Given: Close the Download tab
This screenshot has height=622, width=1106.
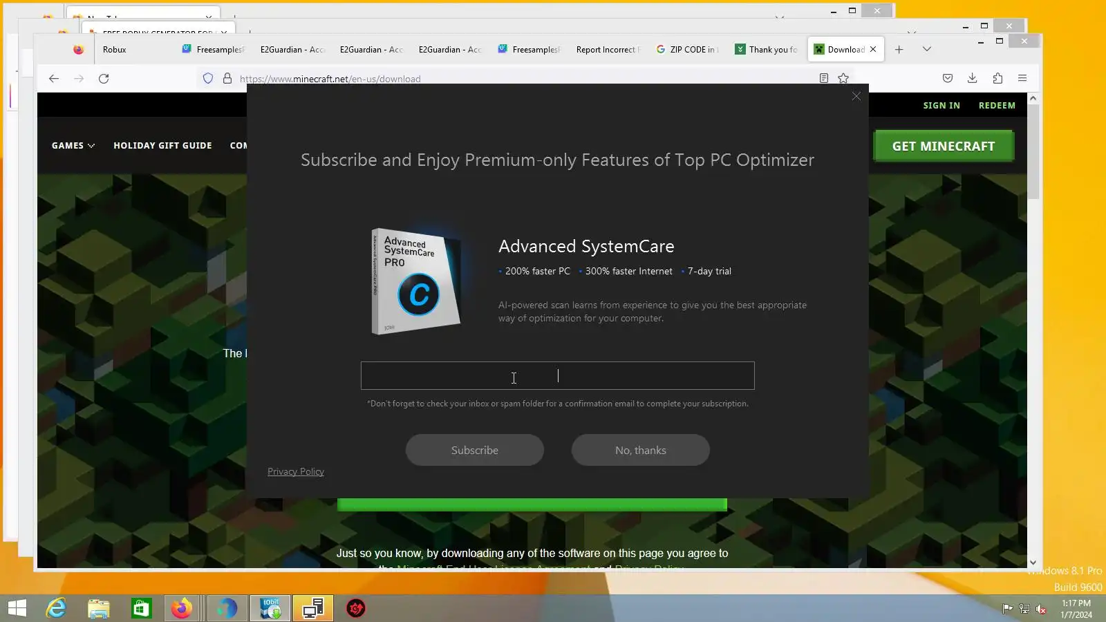Looking at the screenshot, I should pos(873,49).
